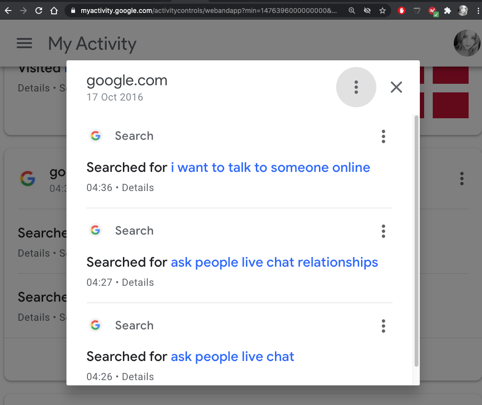Viewport: 482px width, 405px height.
Task: Click the site security padlock in address bar
Action: point(72,10)
